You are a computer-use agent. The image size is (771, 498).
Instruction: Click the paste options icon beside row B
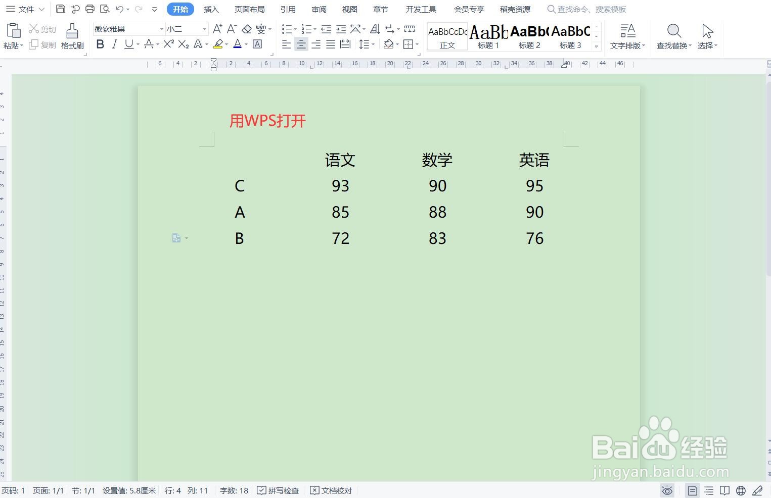pos(176,238)
